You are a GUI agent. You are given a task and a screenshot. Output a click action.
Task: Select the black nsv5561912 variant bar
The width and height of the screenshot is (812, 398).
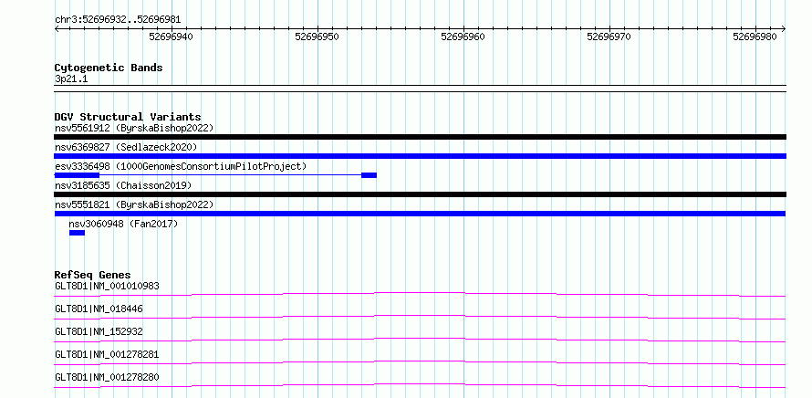pyautogui.click(x=420, y=137)
